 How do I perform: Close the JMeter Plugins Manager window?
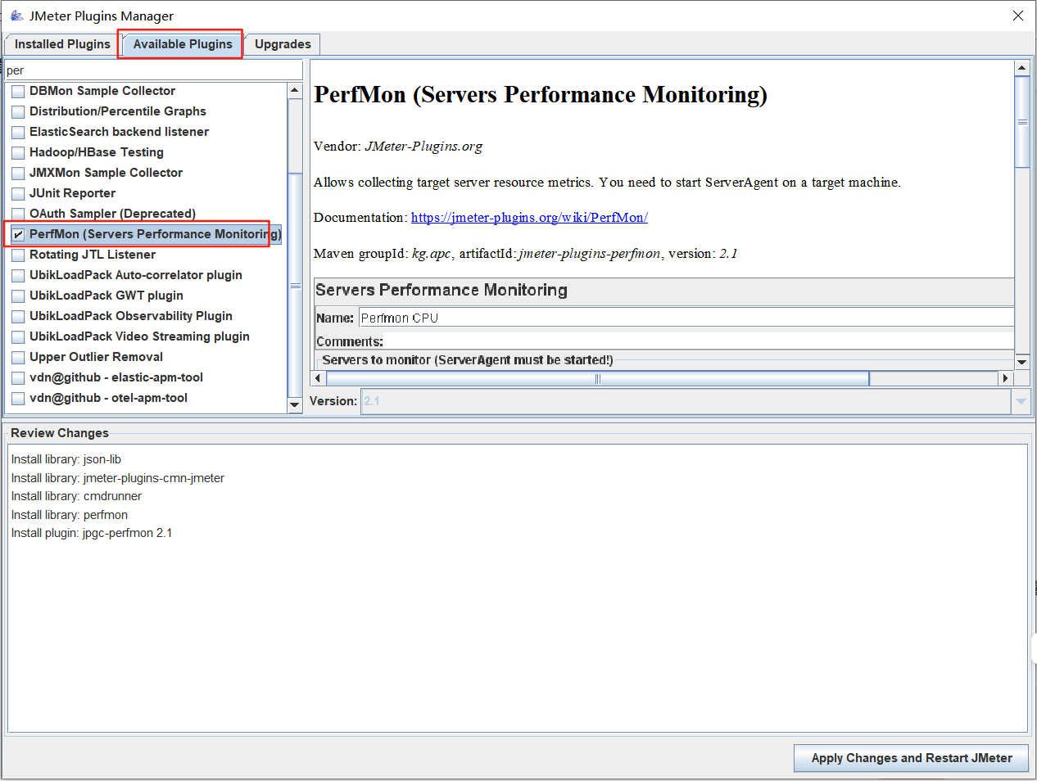(1018, 16)
